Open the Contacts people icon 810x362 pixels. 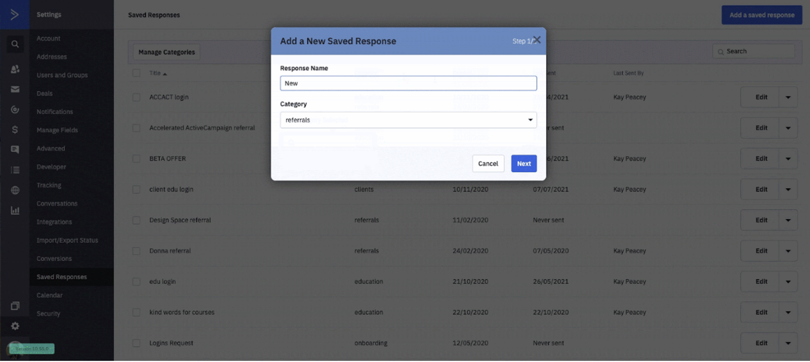pos(15,69)
